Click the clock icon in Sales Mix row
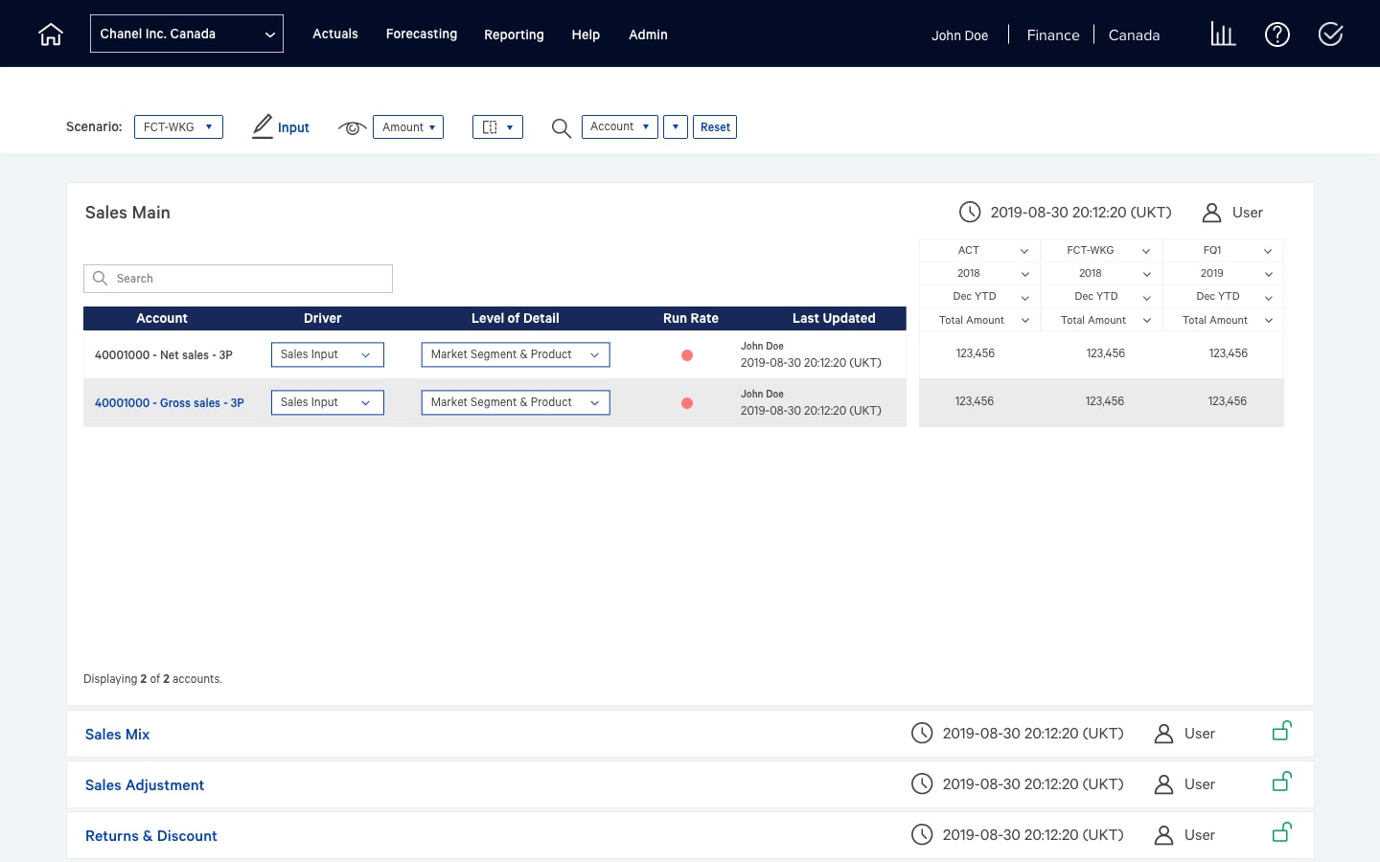This screenshot has width=1380, height=862. pyautogui.click(x=922, y=734)
